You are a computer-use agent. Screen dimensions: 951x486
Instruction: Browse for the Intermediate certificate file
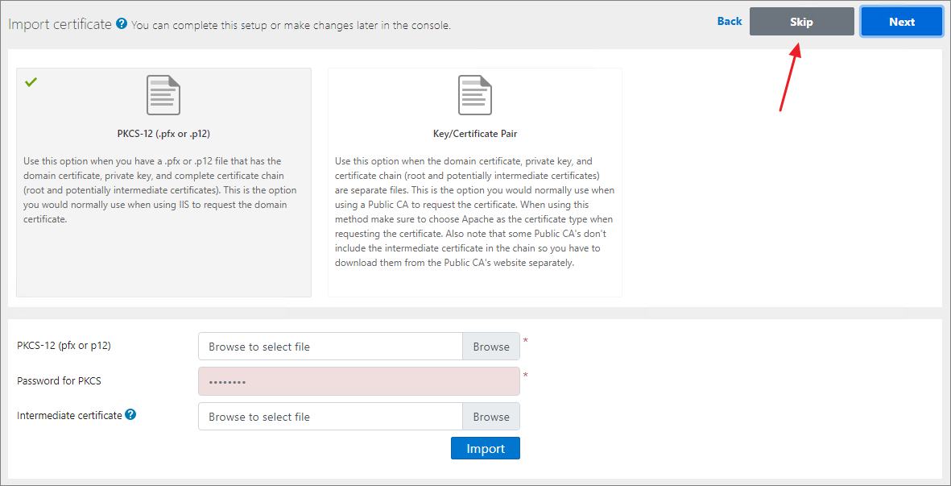pyautogui.click(x=491, y=417)
